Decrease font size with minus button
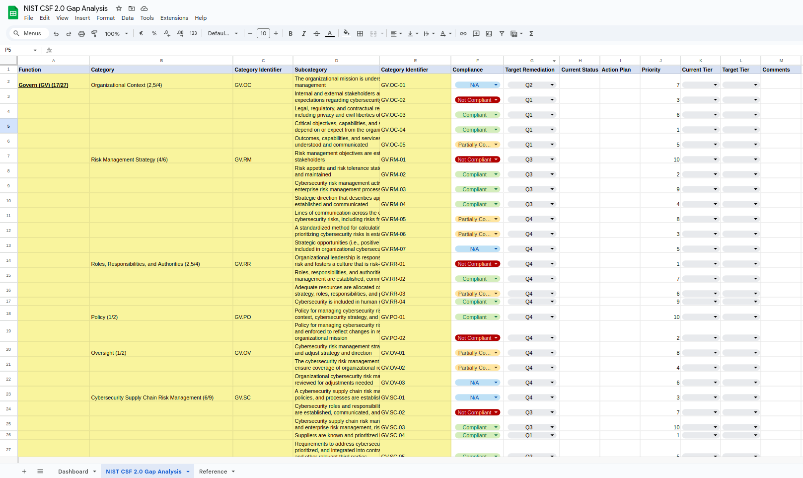 [x=250, y=34]
